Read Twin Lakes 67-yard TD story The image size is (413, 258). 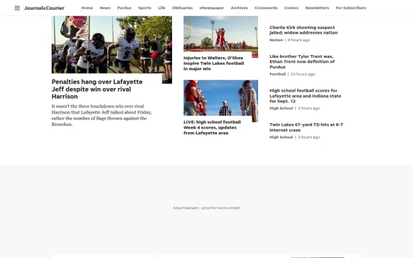(x=306, y=127)
